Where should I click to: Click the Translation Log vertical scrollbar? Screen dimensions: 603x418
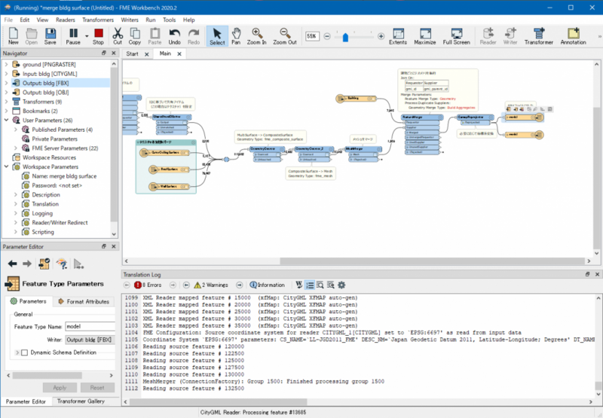pyautogui.click(x=598, y=386)
